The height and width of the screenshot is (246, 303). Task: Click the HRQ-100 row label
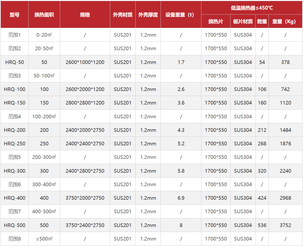tap(15, 89)
